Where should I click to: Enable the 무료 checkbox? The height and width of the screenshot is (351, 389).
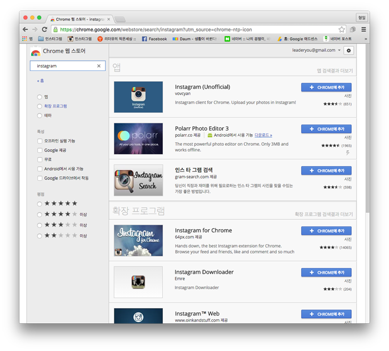click(39, 160)
